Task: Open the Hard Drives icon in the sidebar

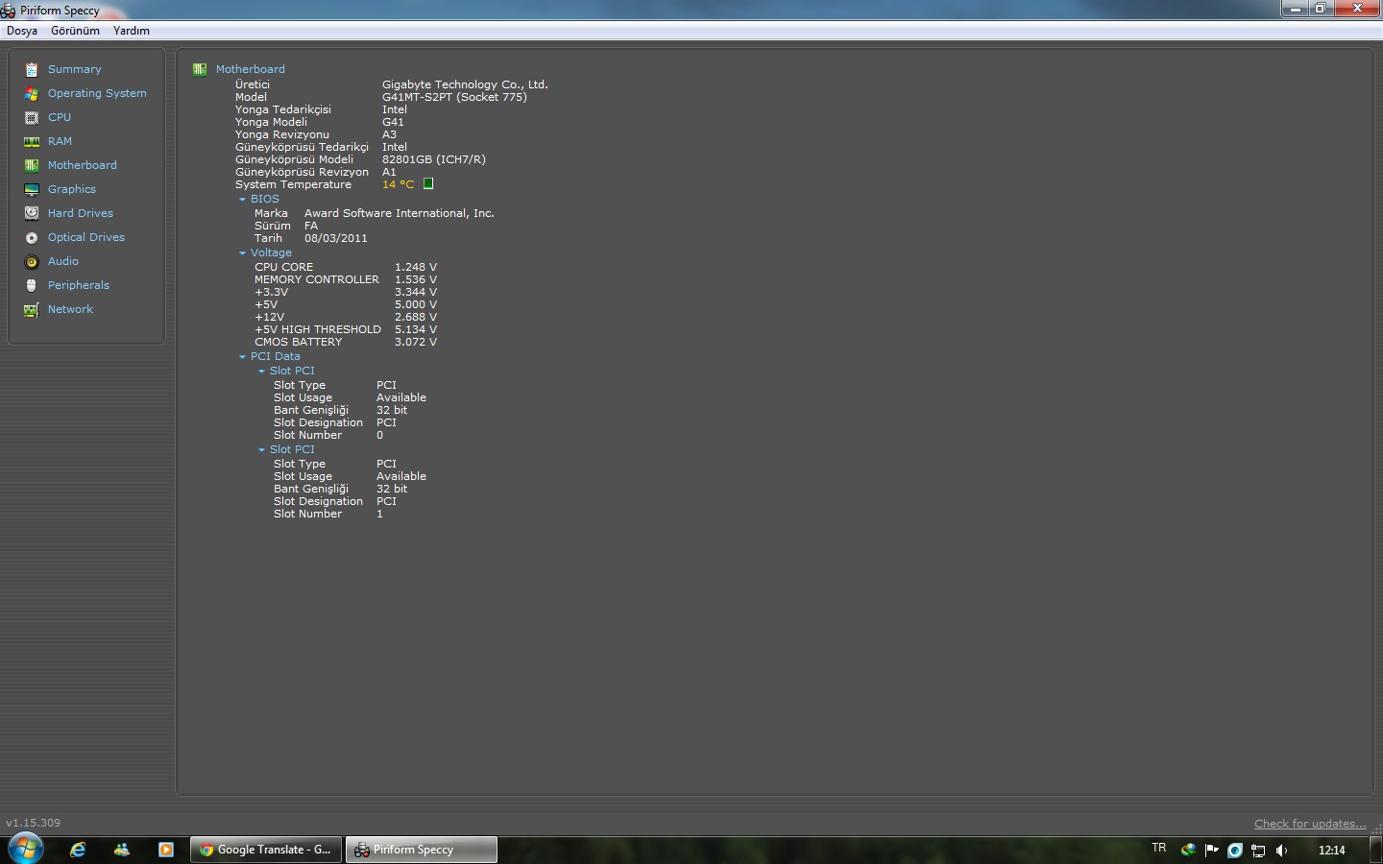Action: (32, 213)
